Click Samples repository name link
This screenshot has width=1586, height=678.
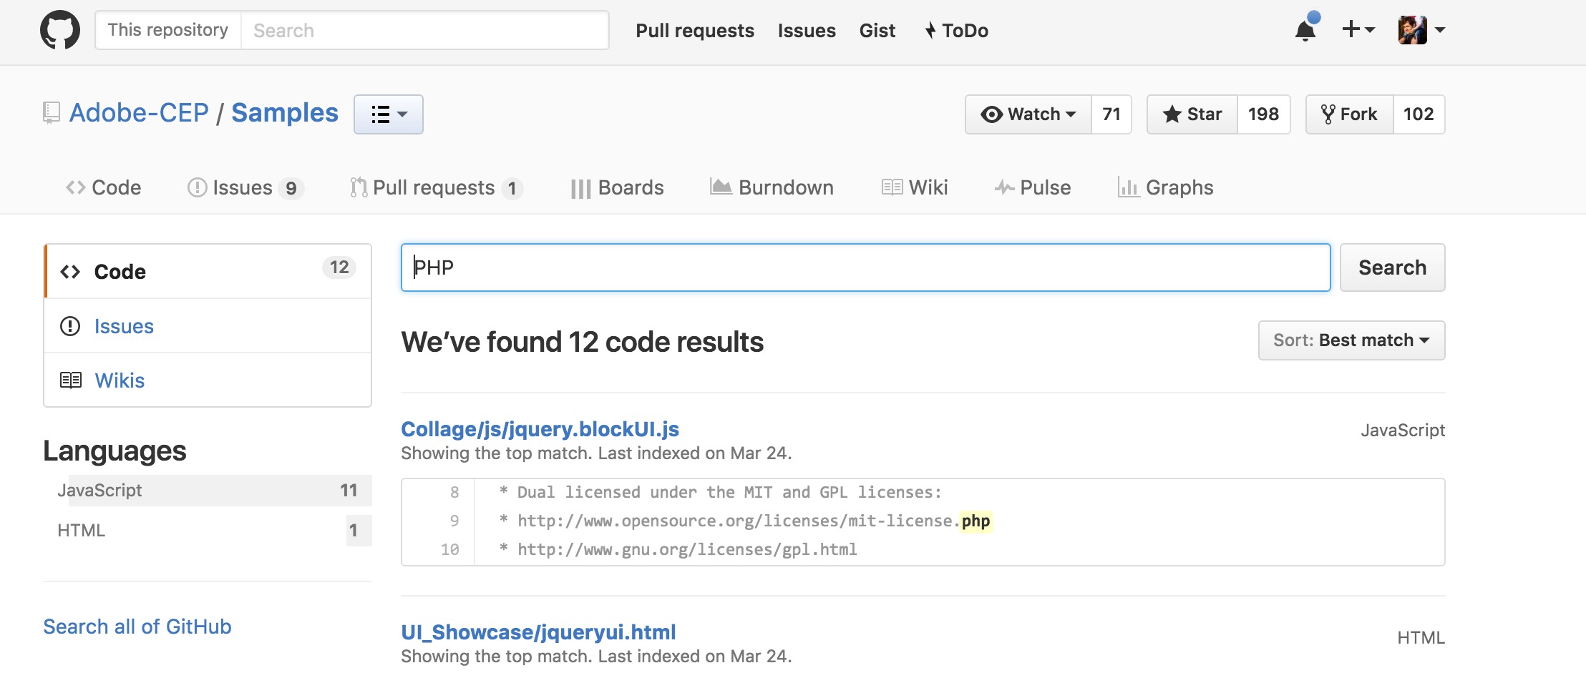[285, 113]
